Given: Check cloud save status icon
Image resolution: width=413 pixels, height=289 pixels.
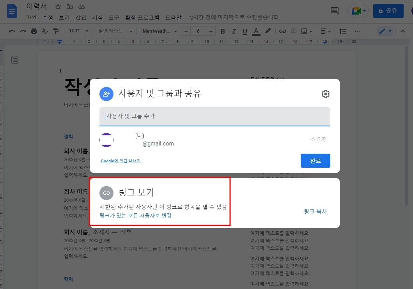Looking at the screenshot, I should click(82, 7).
